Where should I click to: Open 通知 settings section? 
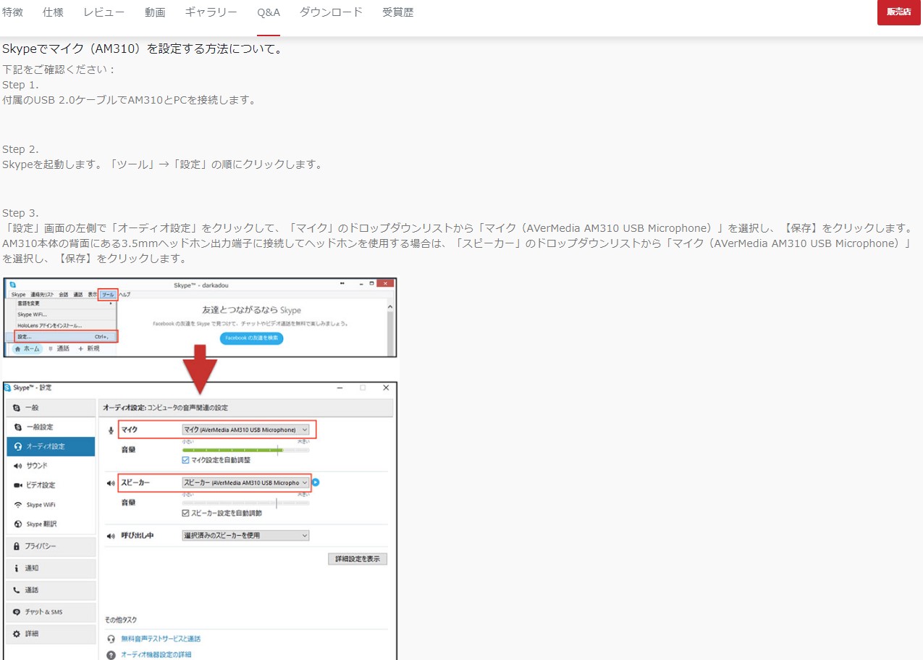[51, 568]
